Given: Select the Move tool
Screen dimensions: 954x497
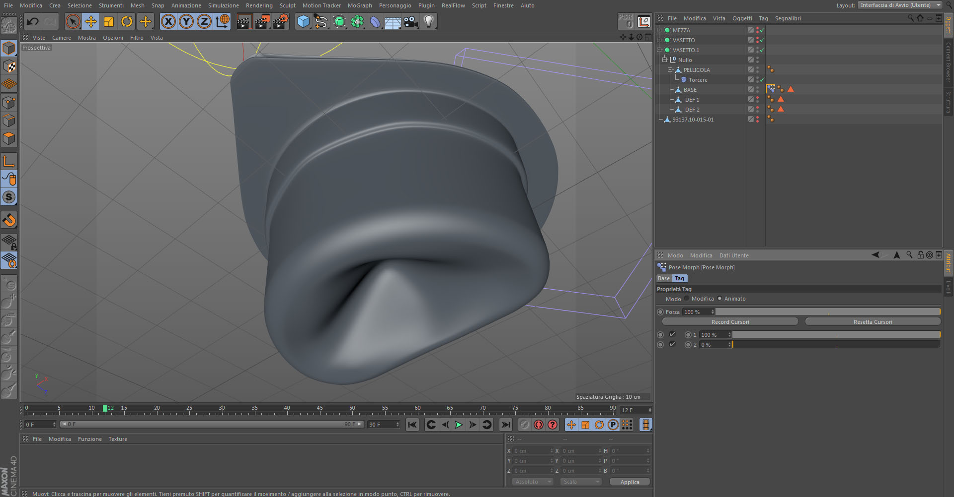Looking at the screenshot, I should [x=91, y=21].
